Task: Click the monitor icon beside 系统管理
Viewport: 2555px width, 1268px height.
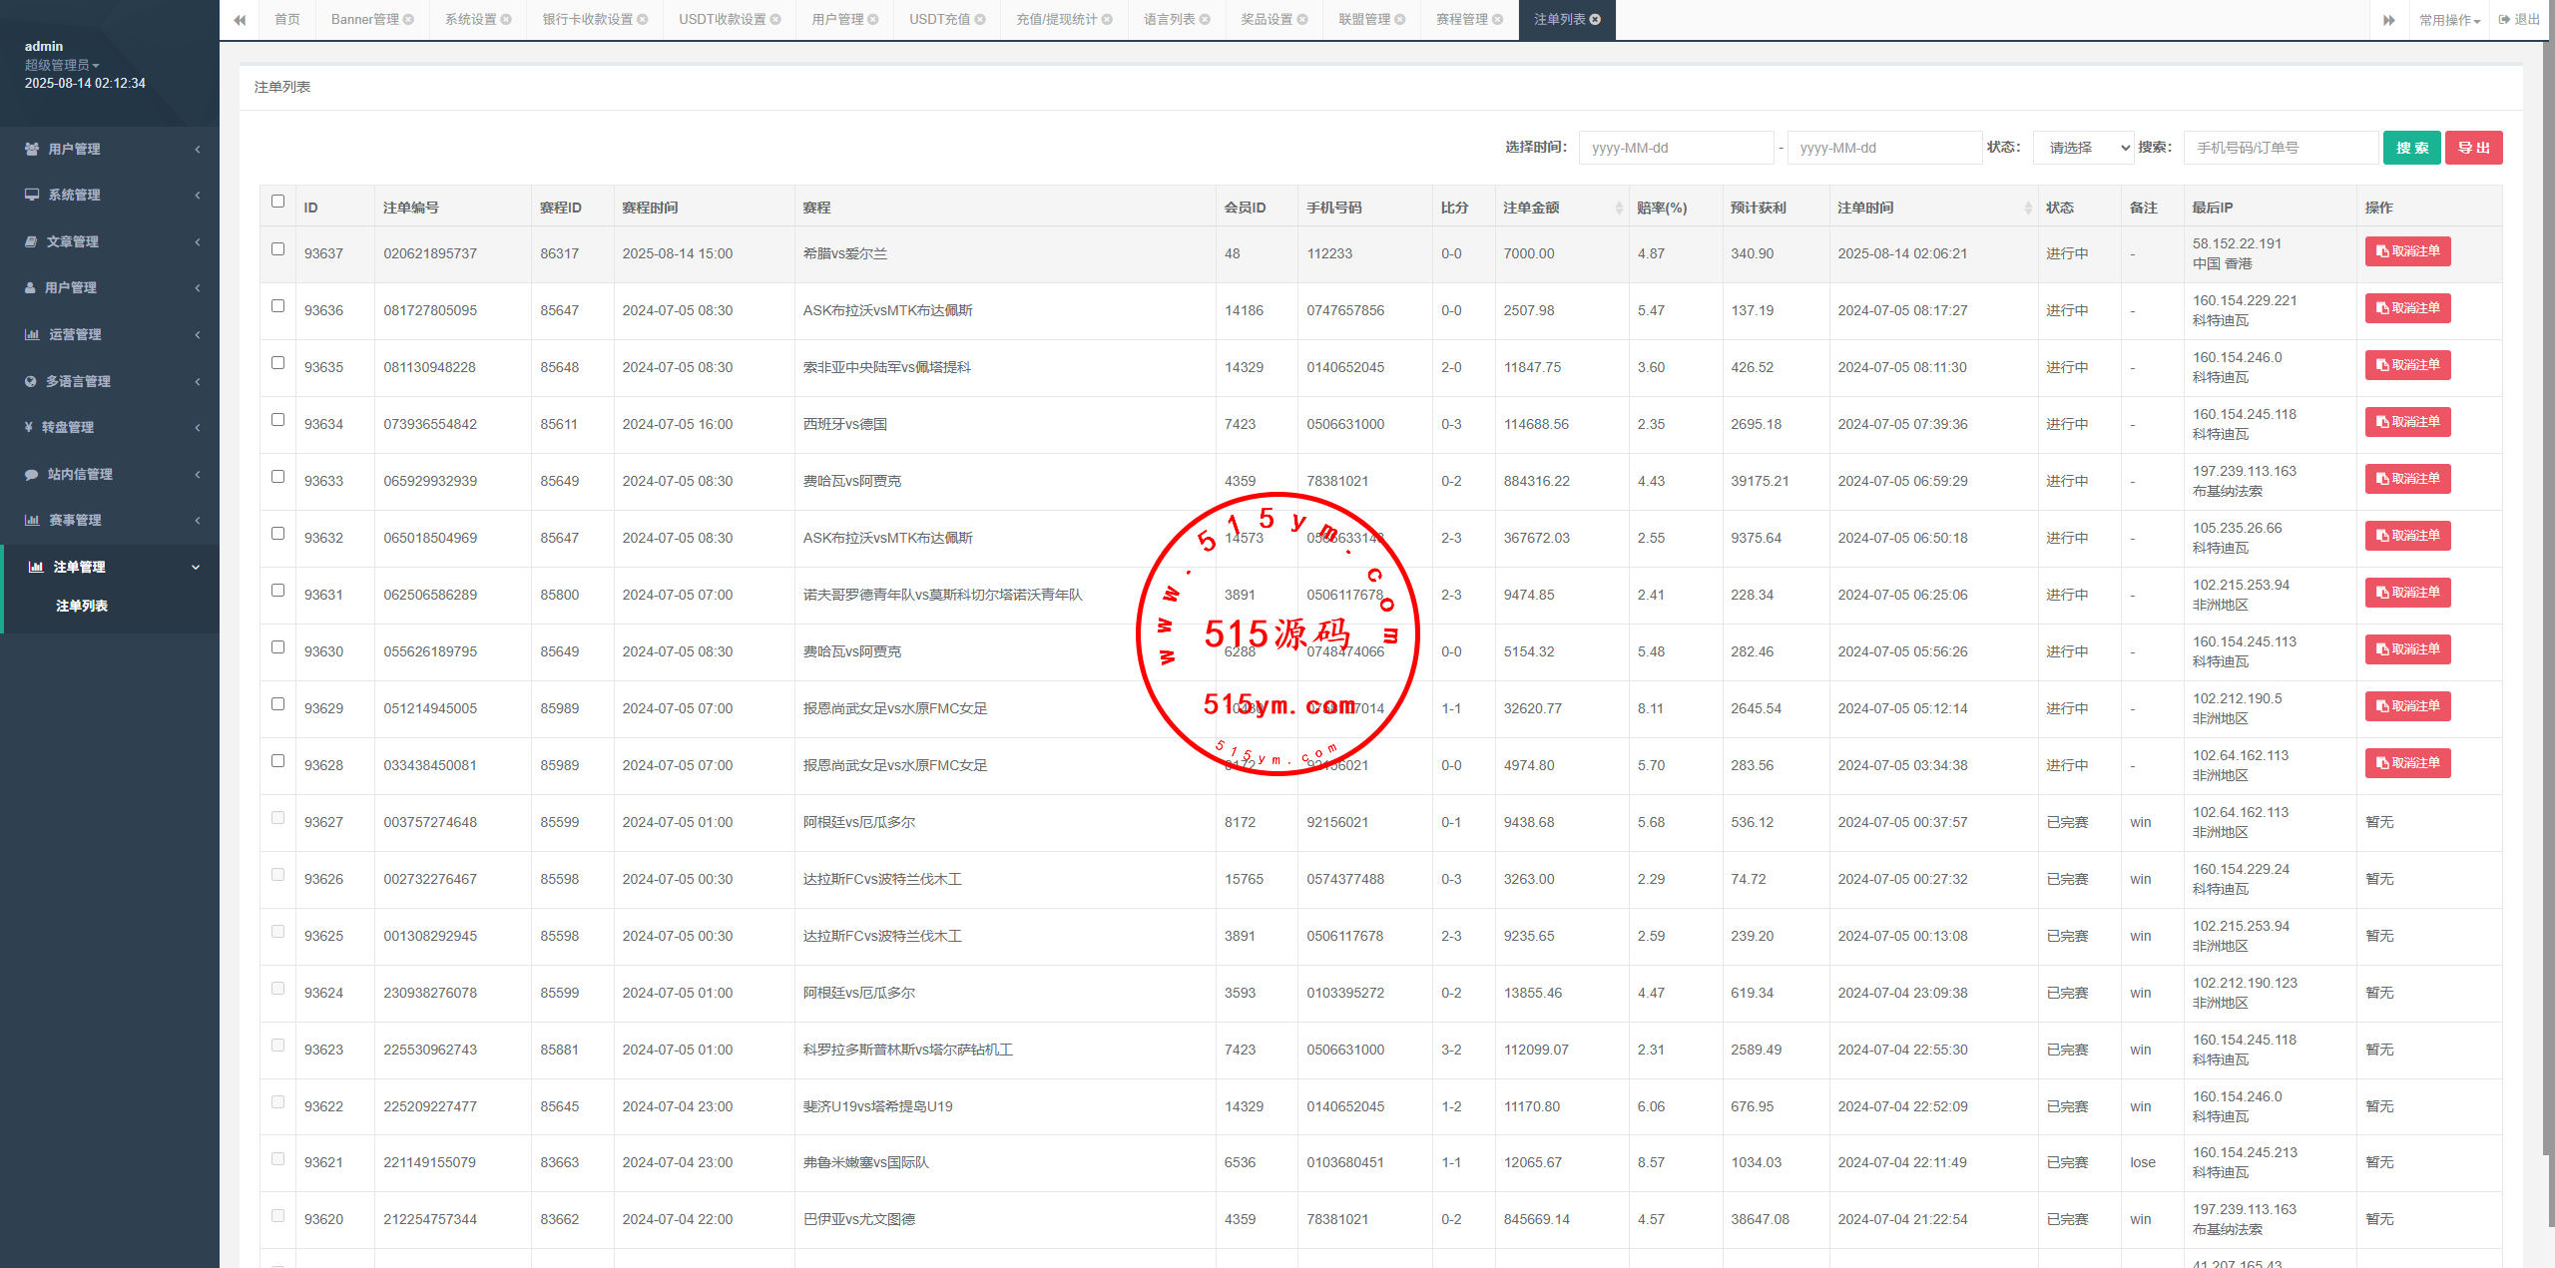Action: [32, 195]
